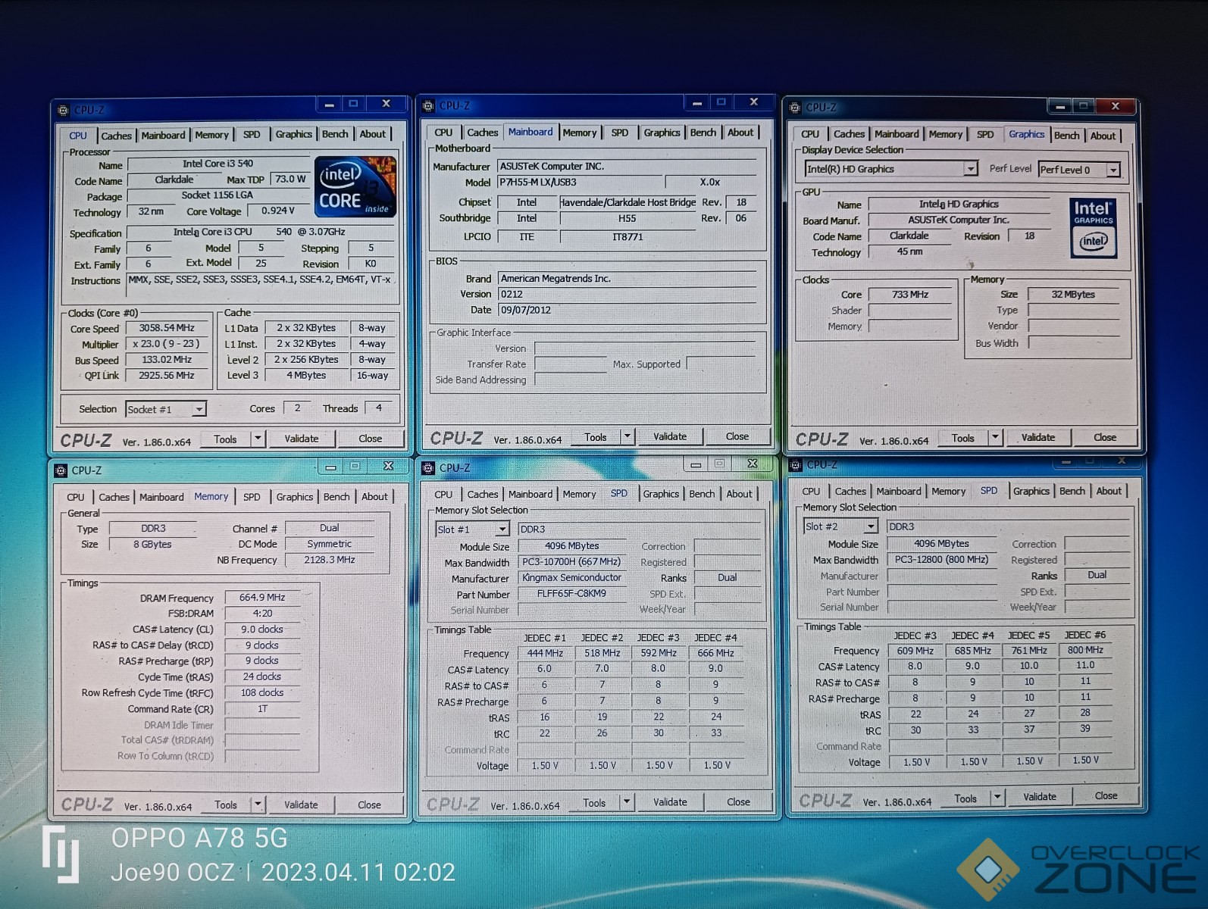The height and width of the screenshot is (909, 1208).
Task: Click part number FLFF65F-C8KM9
Action: pyautogui.click(x=572, y=594)
